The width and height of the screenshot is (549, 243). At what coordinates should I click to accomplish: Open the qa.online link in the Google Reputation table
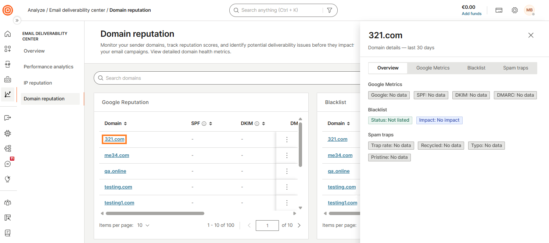click(115, 171)
